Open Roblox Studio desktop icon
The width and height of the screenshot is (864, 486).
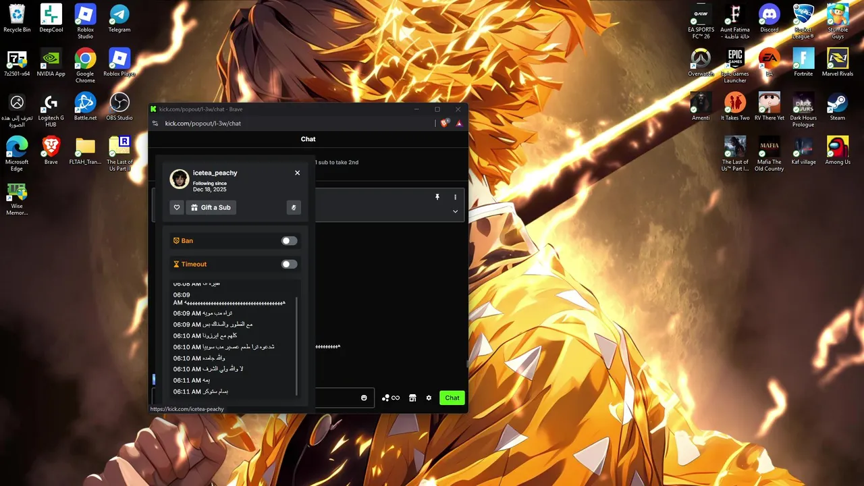coord(85,22)
